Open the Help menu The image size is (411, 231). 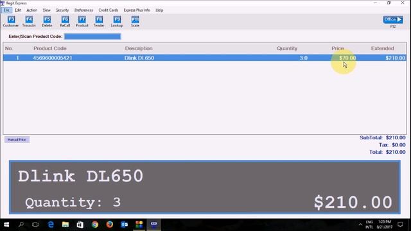(159, 10)
